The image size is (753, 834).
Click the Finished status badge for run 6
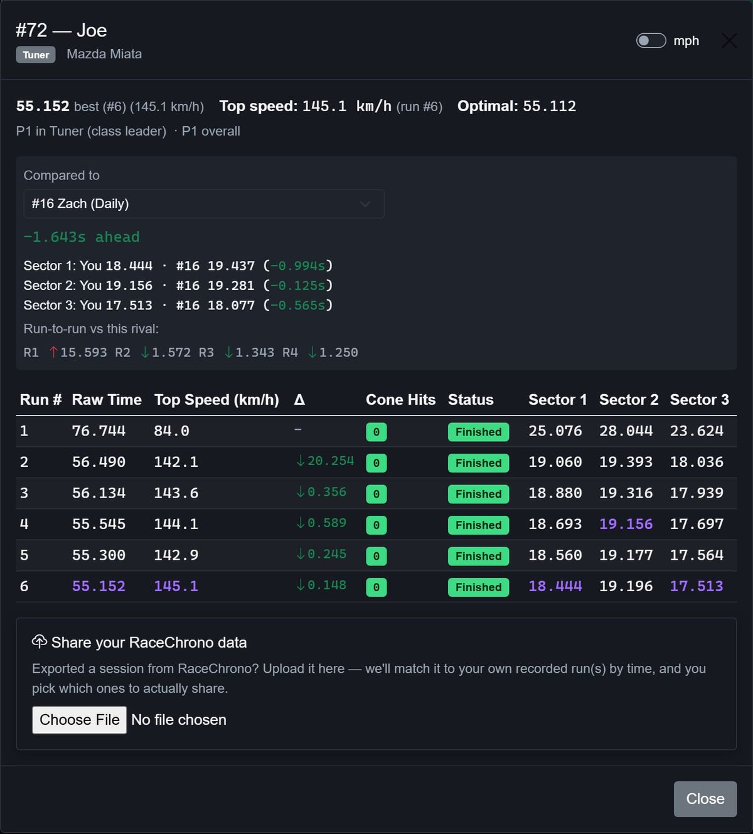(x=478, y=587)
